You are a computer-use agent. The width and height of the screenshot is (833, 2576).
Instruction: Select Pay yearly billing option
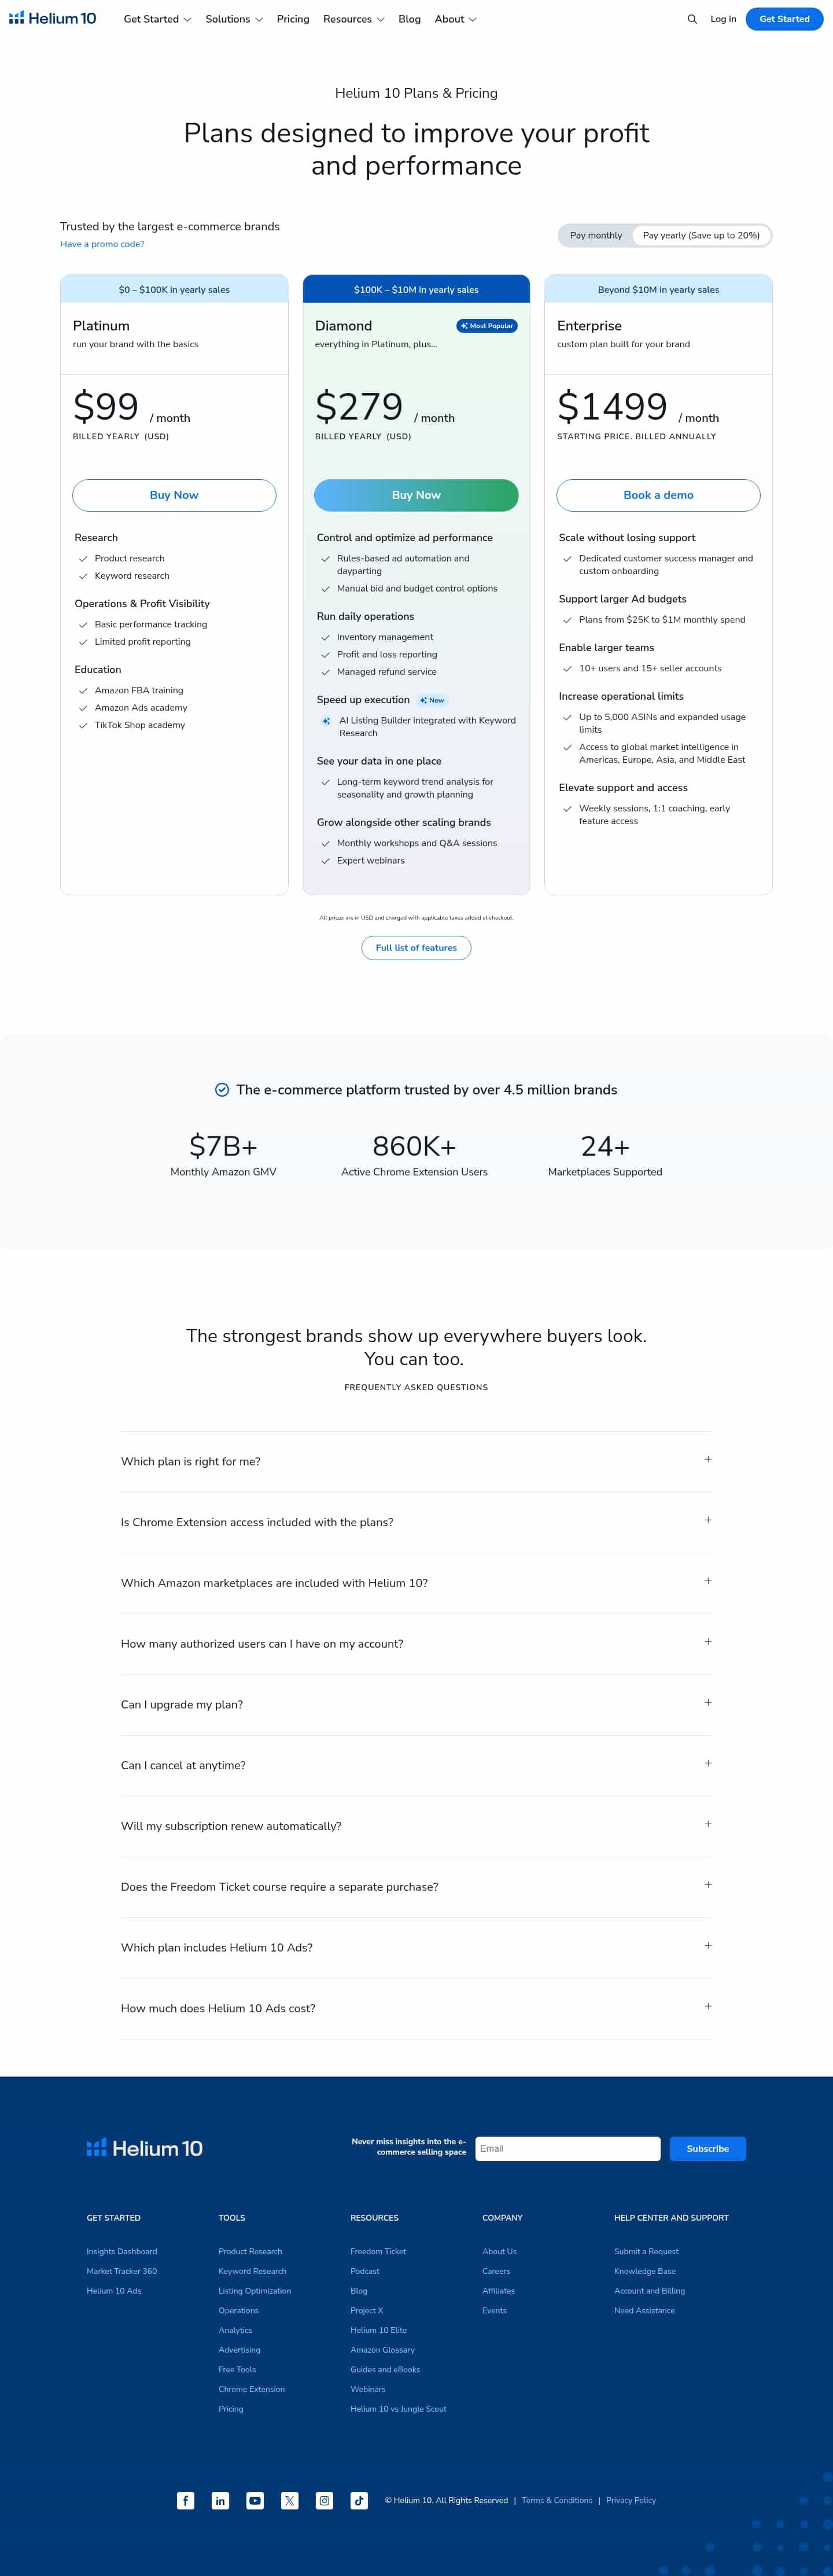(x=701, y=236)
